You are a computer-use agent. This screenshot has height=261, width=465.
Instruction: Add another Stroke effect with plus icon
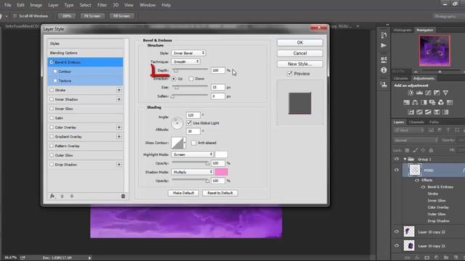point(119,90)
